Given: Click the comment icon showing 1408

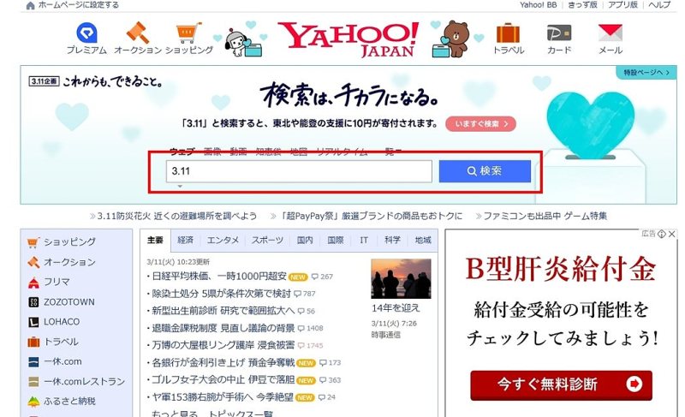Looking at the screenshot, I should [301, 328].
